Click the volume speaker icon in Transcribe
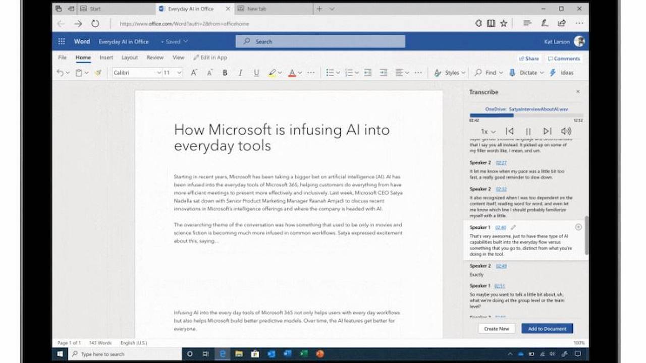 coord(566,132)
